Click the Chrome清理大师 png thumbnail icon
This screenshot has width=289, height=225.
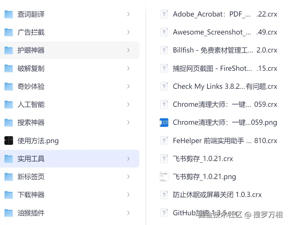coord(164,123)
